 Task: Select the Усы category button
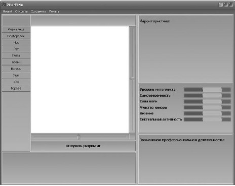[16, 82]
